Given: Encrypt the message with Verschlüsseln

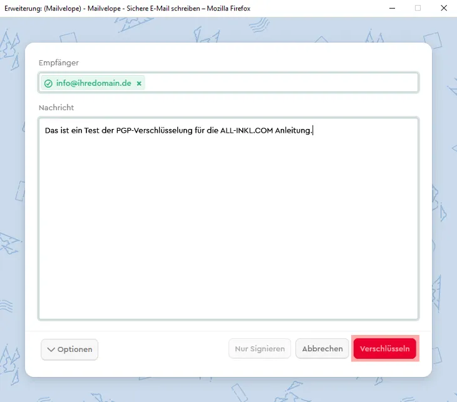Looking at the screenshot, I should 385,349.
